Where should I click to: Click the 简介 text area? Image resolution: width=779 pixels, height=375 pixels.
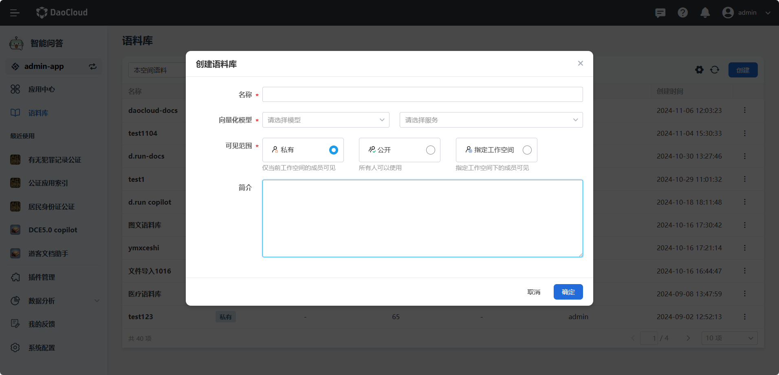422,218
